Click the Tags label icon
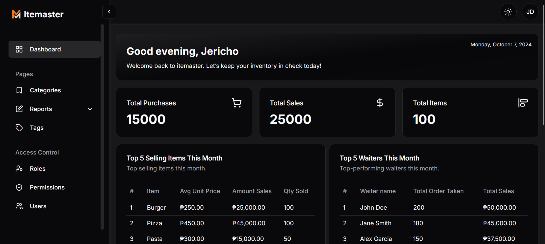The width and height of the screenshot is (545, 244). (19, 128)
